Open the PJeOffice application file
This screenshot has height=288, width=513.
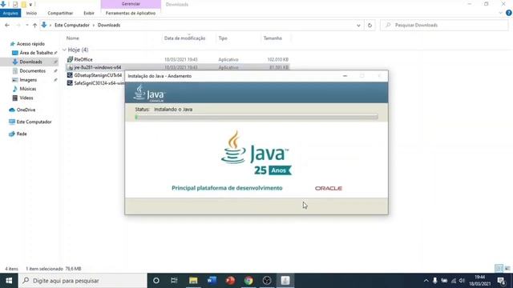tap(83, 59)
